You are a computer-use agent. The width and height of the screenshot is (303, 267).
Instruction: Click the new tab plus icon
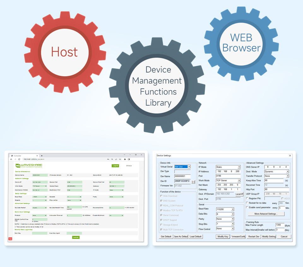click(42, 156)
